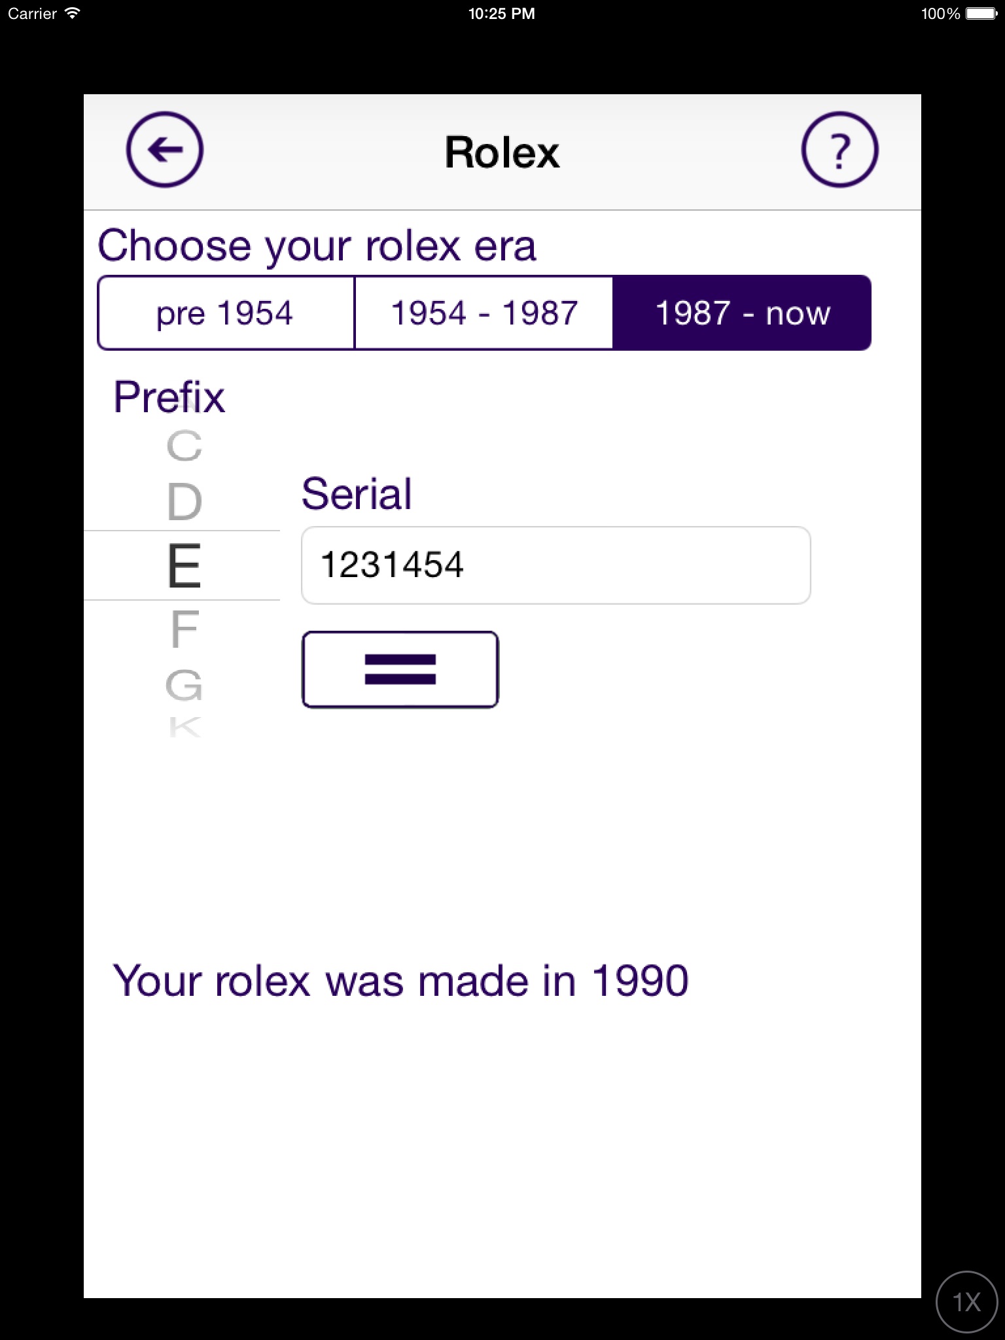The image size is (1005, 1340).
Task: Click the 10:25 PM clock in status bar
Action: point(502,13)
